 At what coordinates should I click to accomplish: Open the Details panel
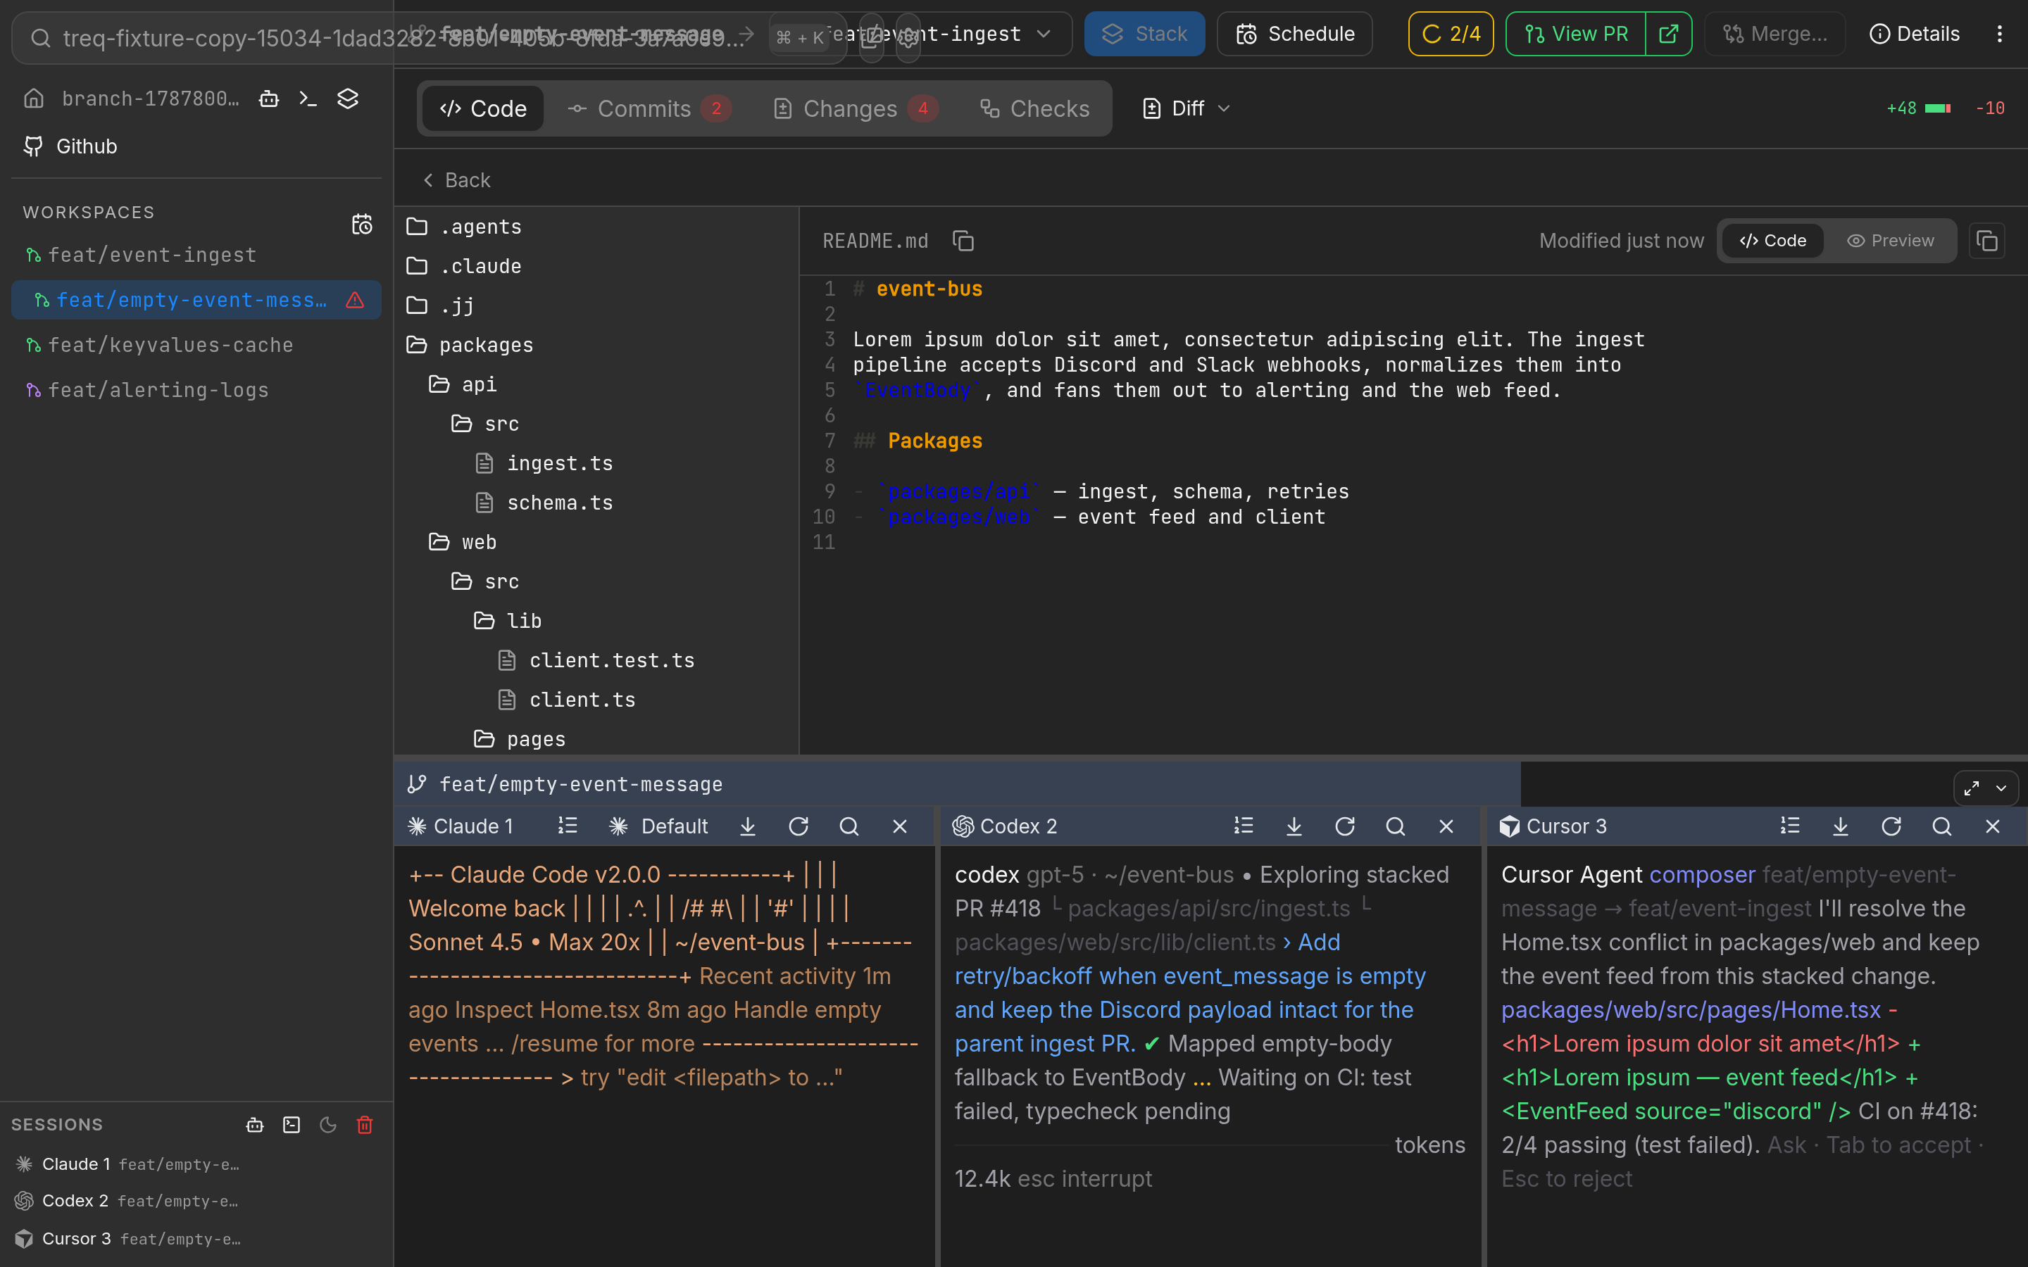1914,34
